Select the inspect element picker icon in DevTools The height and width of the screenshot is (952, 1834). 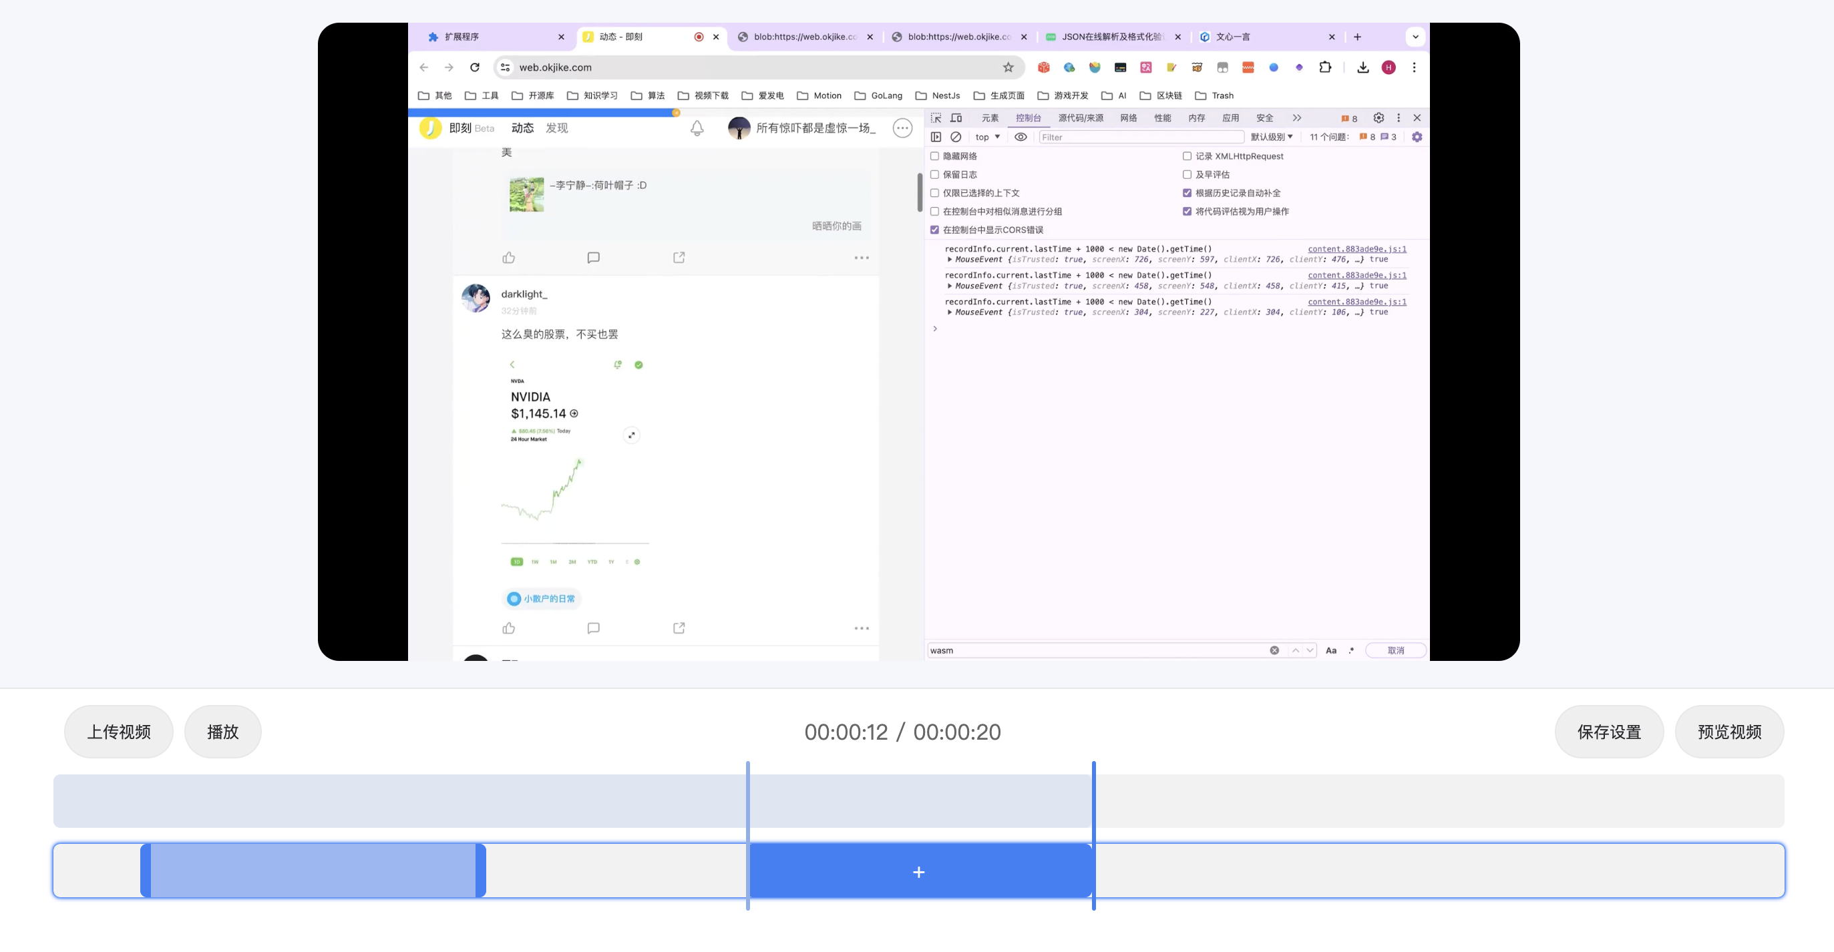pos(936,118)
